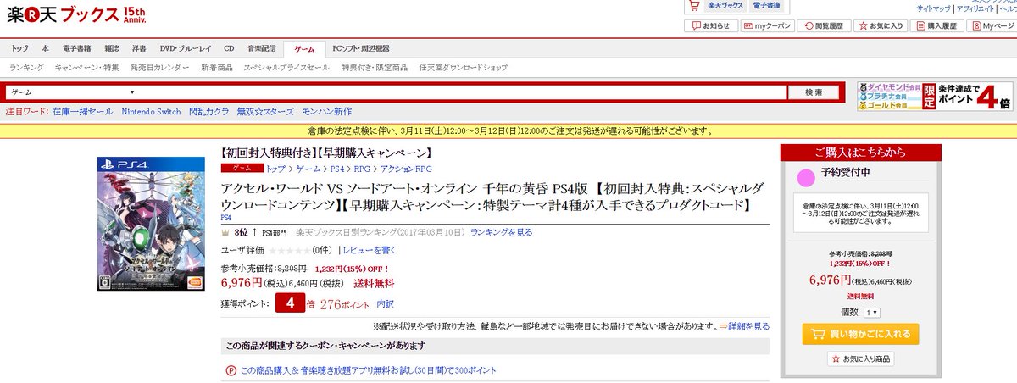Viewport: 1017px width, 383px height.
Task: Go to トップ tab
Action: pos(19,48)
